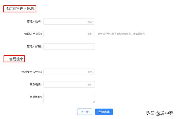
Task: Select the 管理人邮箱 input field
Action: pyautogui.click(x=69, y=46)
